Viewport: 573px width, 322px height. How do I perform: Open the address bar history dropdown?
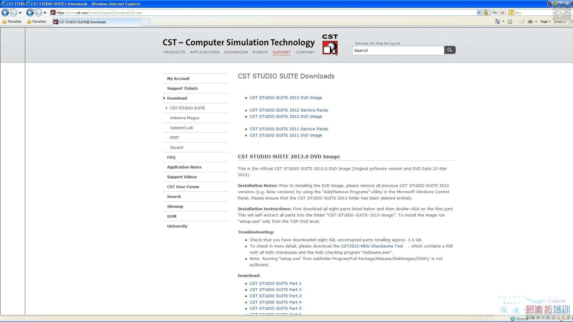[x=479, y=13]
